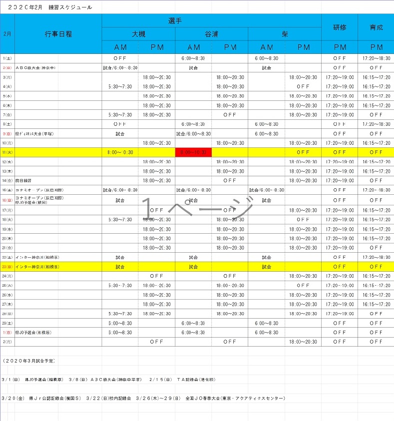
Task: Select 谷浦 AM '試合/6:00~8:30' on 9(日)
Action: coord(193,134)
